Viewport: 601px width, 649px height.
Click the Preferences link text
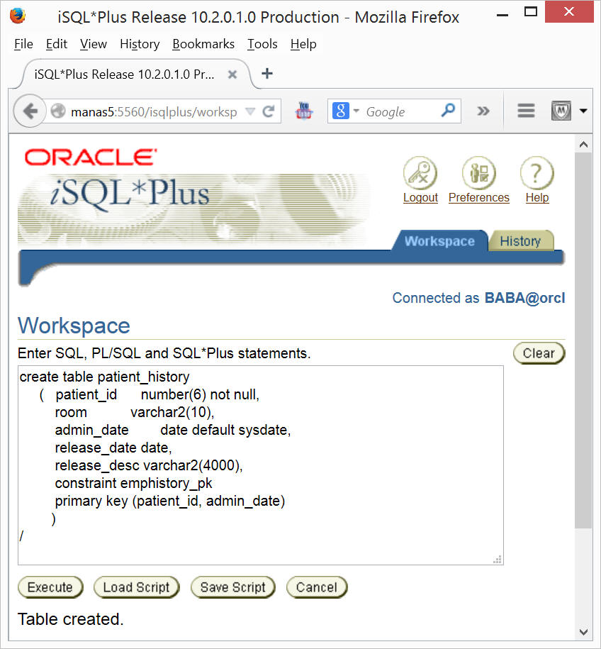point(478,198)
